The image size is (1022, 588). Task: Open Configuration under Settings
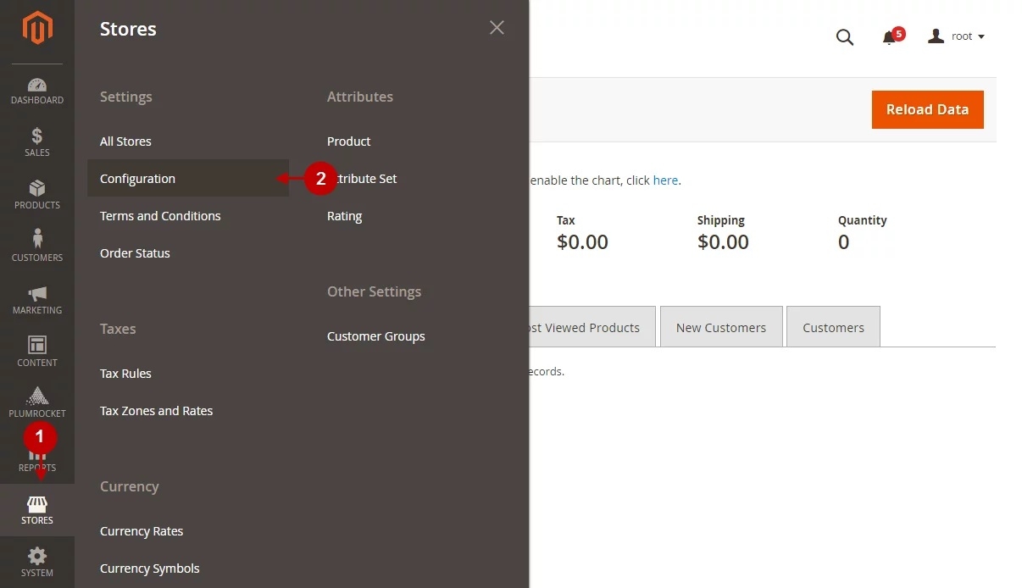coord(188,179)
